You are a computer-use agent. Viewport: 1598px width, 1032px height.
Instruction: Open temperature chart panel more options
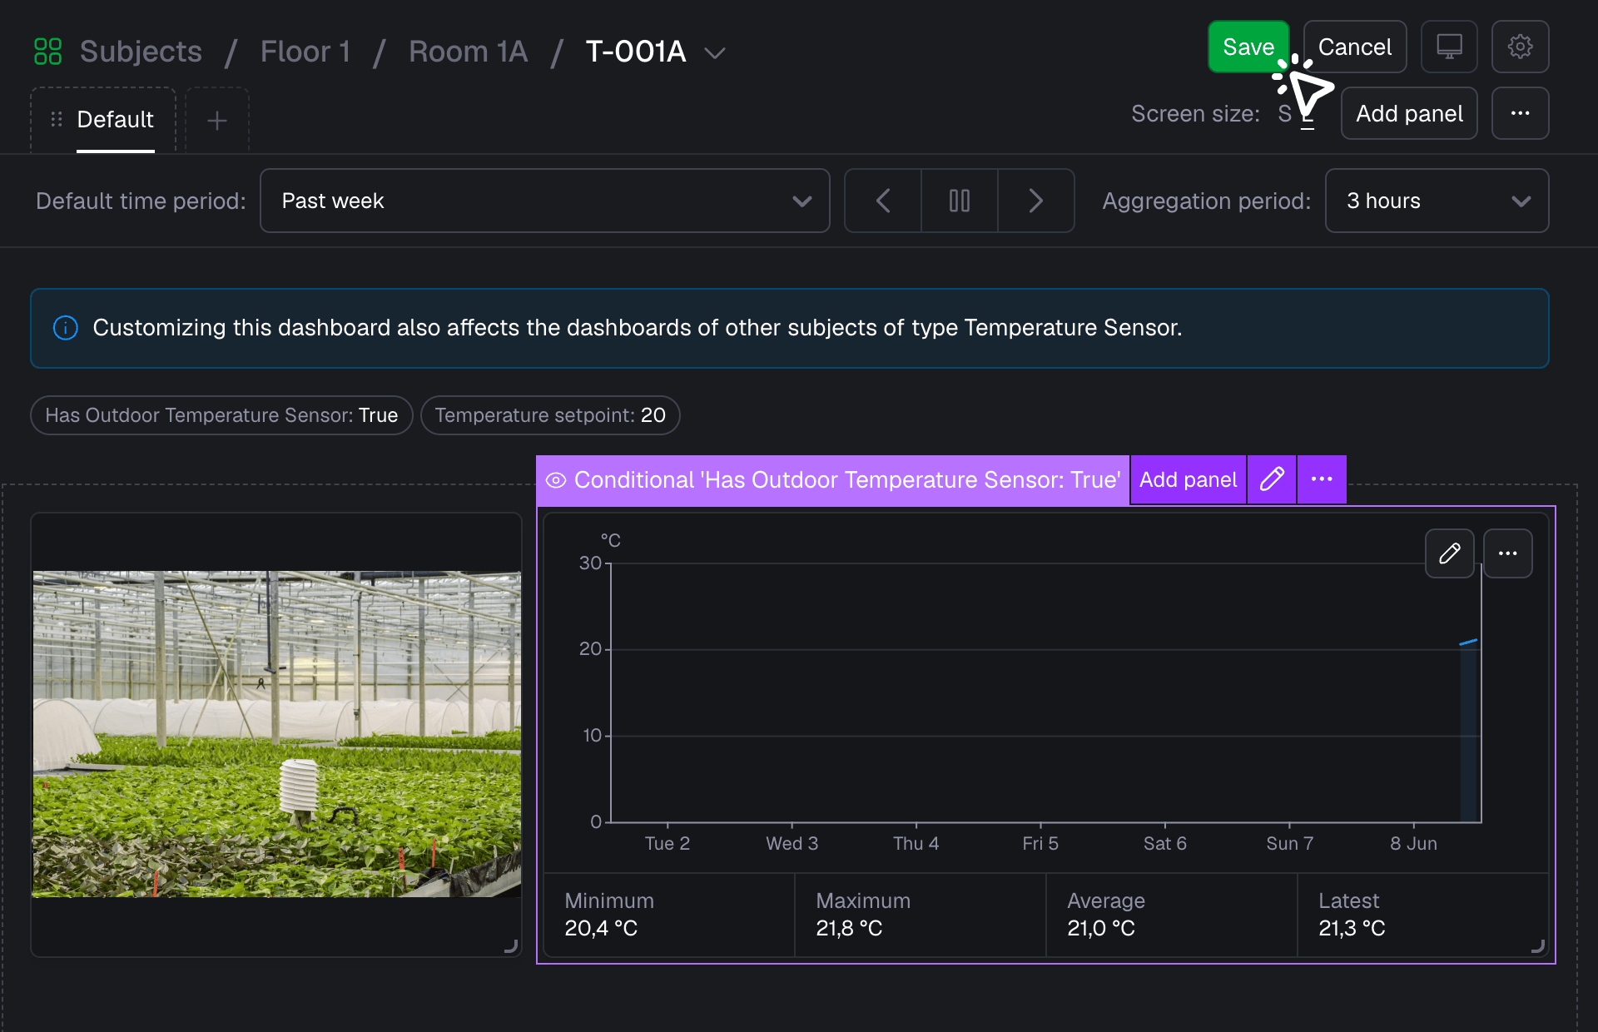1508,553
